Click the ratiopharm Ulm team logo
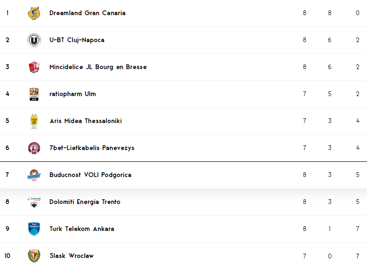The height and width of the screenshot is (266, 367). (x=34, y=94)
